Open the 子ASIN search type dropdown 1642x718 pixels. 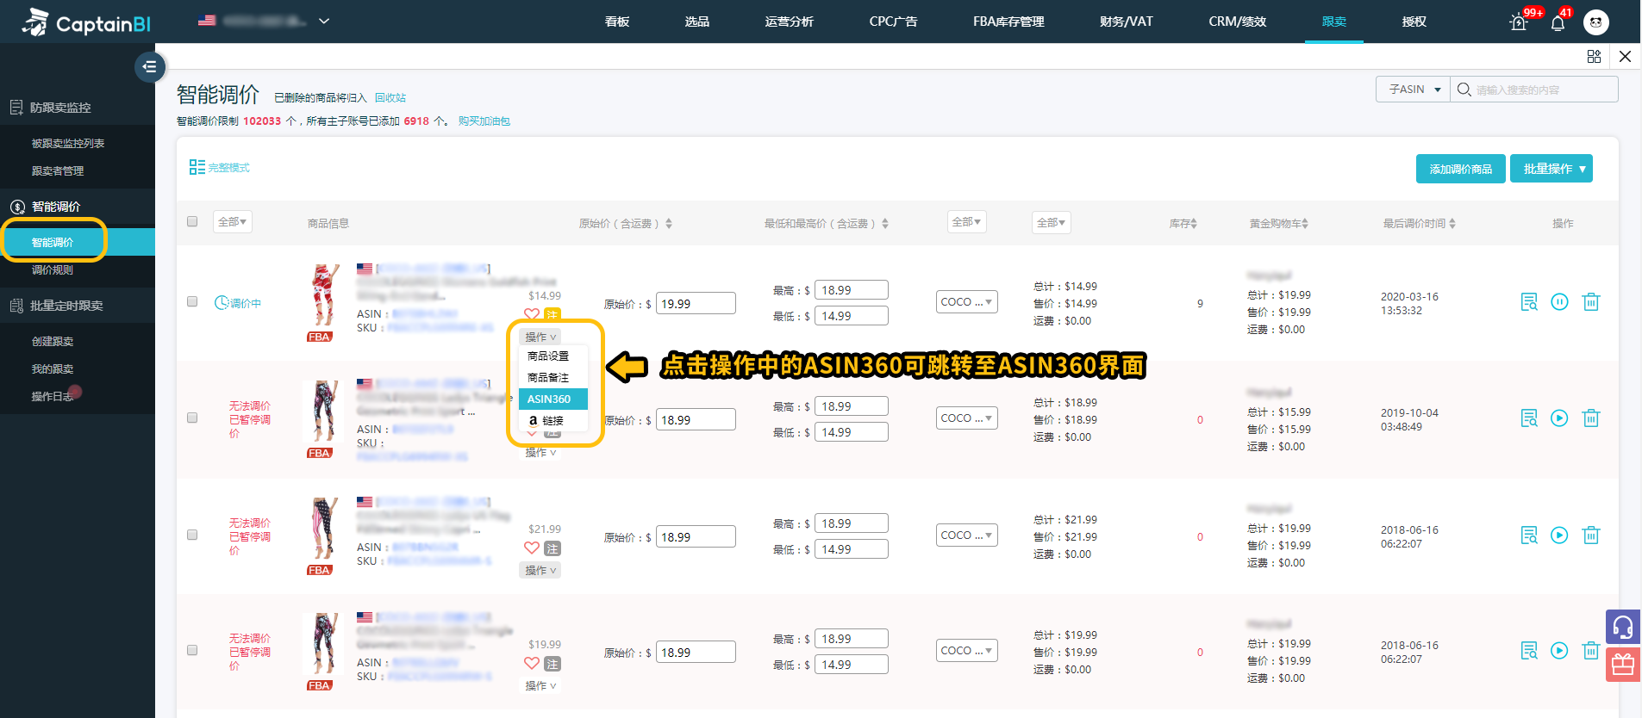[1414, 90]
